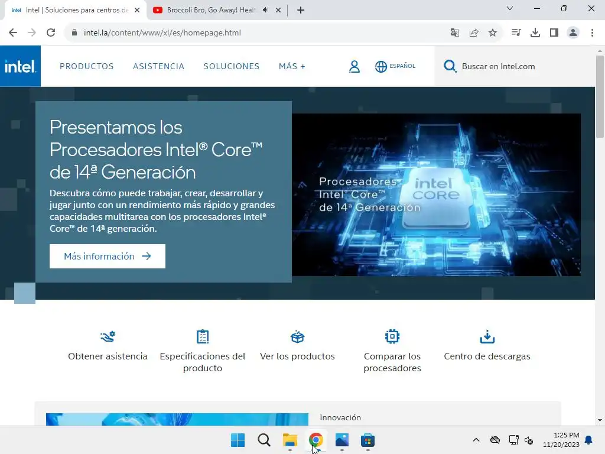
Task: Open Windows taskbar Search
Action: tap(264, 440)
